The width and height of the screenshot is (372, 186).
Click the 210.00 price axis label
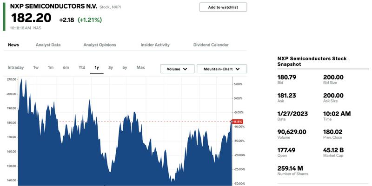click(12, 79)
